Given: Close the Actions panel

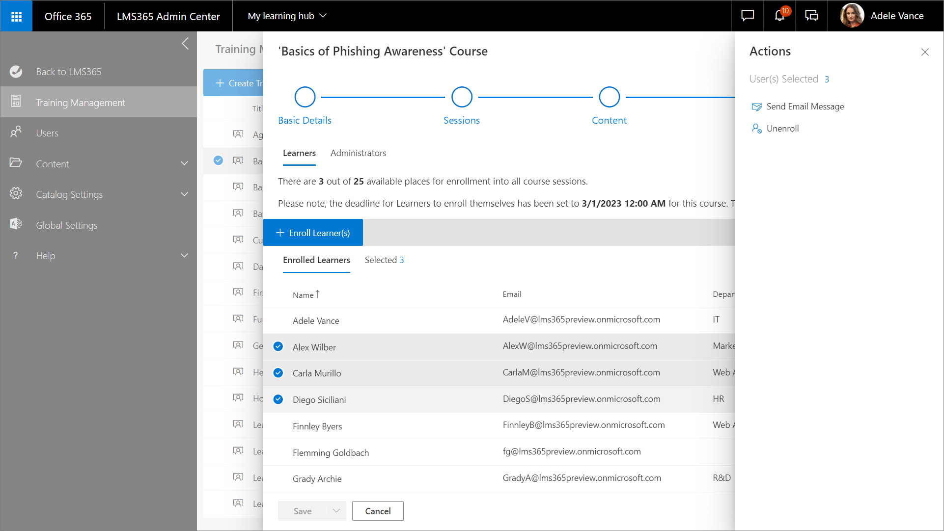Looking at the screenshot, I should (x=925, y=52).
